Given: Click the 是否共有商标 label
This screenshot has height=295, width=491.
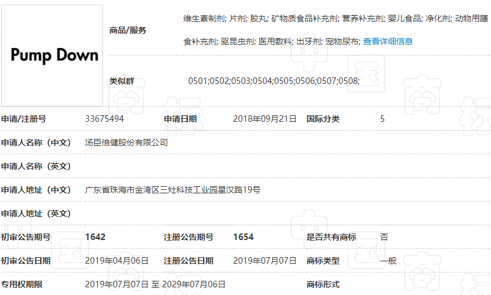Looking at the screenshot, I should coord(331,237).
